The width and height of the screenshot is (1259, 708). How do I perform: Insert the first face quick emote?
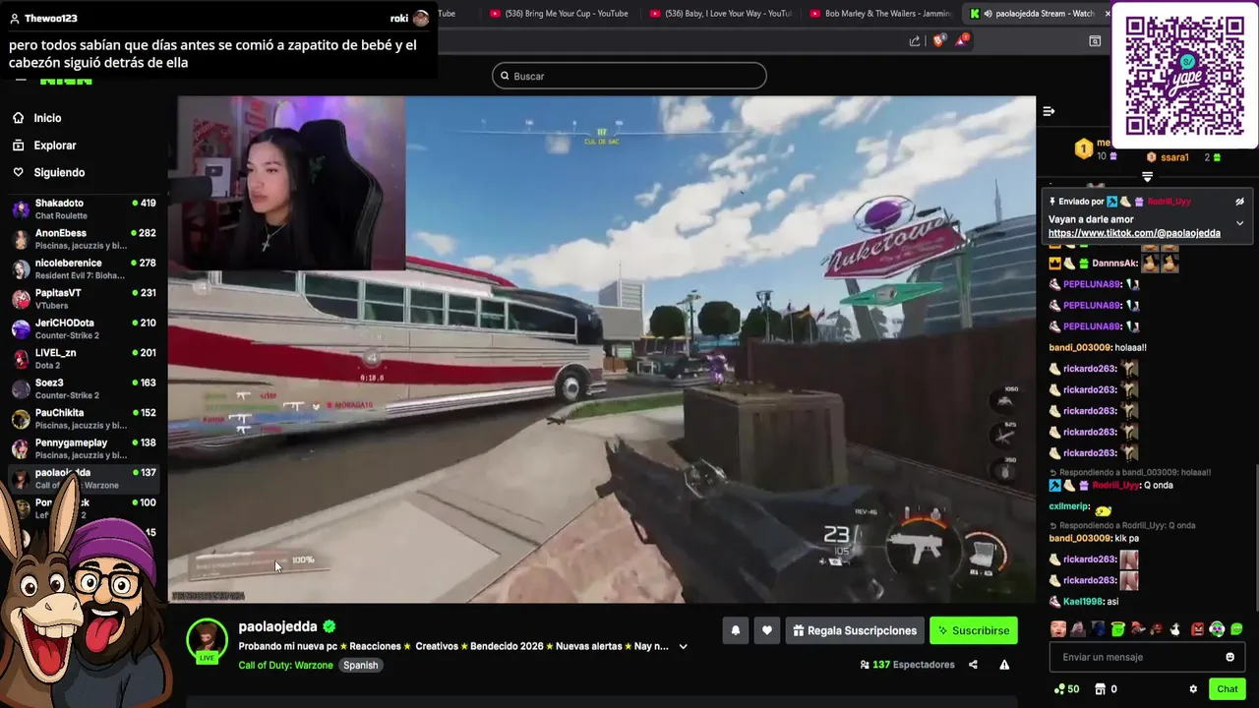[1058, 629]
